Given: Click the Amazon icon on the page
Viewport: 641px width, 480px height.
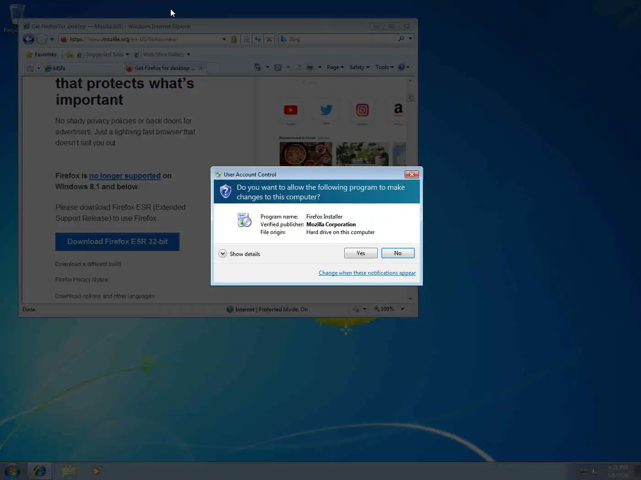Looking at the screenshot, I should [398, 110].
